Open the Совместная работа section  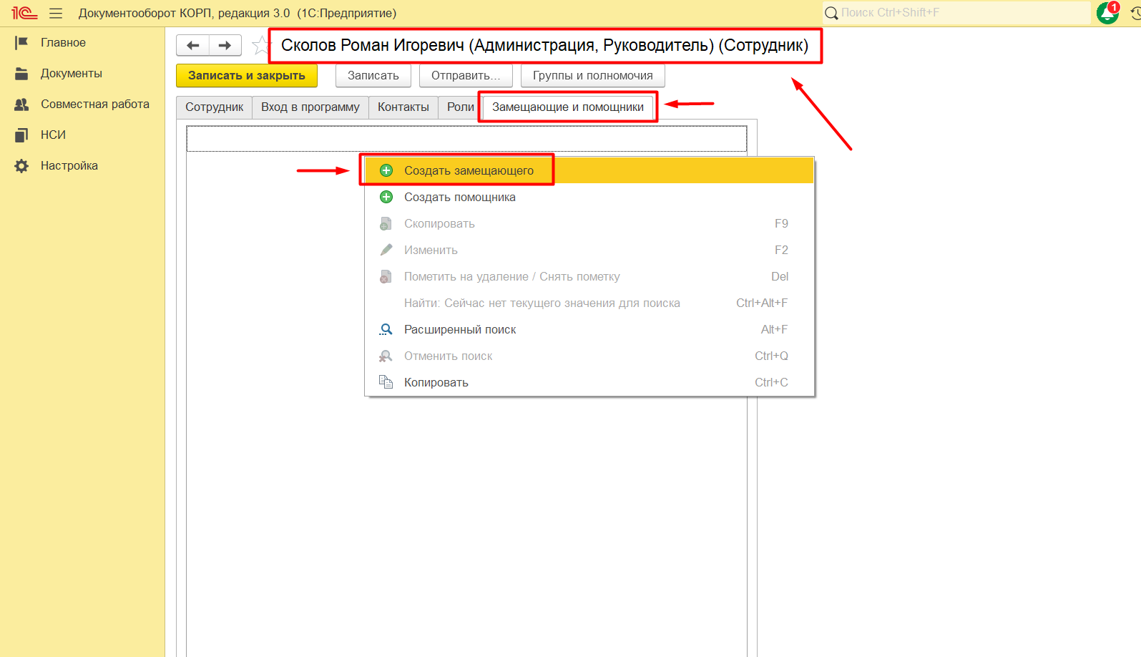95,104
